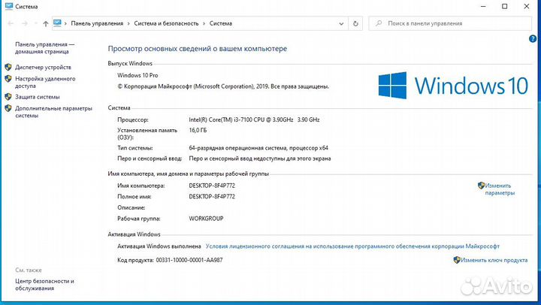The image size is (541, 305).
Task: Click the shield icon beside Диспетчер устройств
Action: [x=8, y=66]
